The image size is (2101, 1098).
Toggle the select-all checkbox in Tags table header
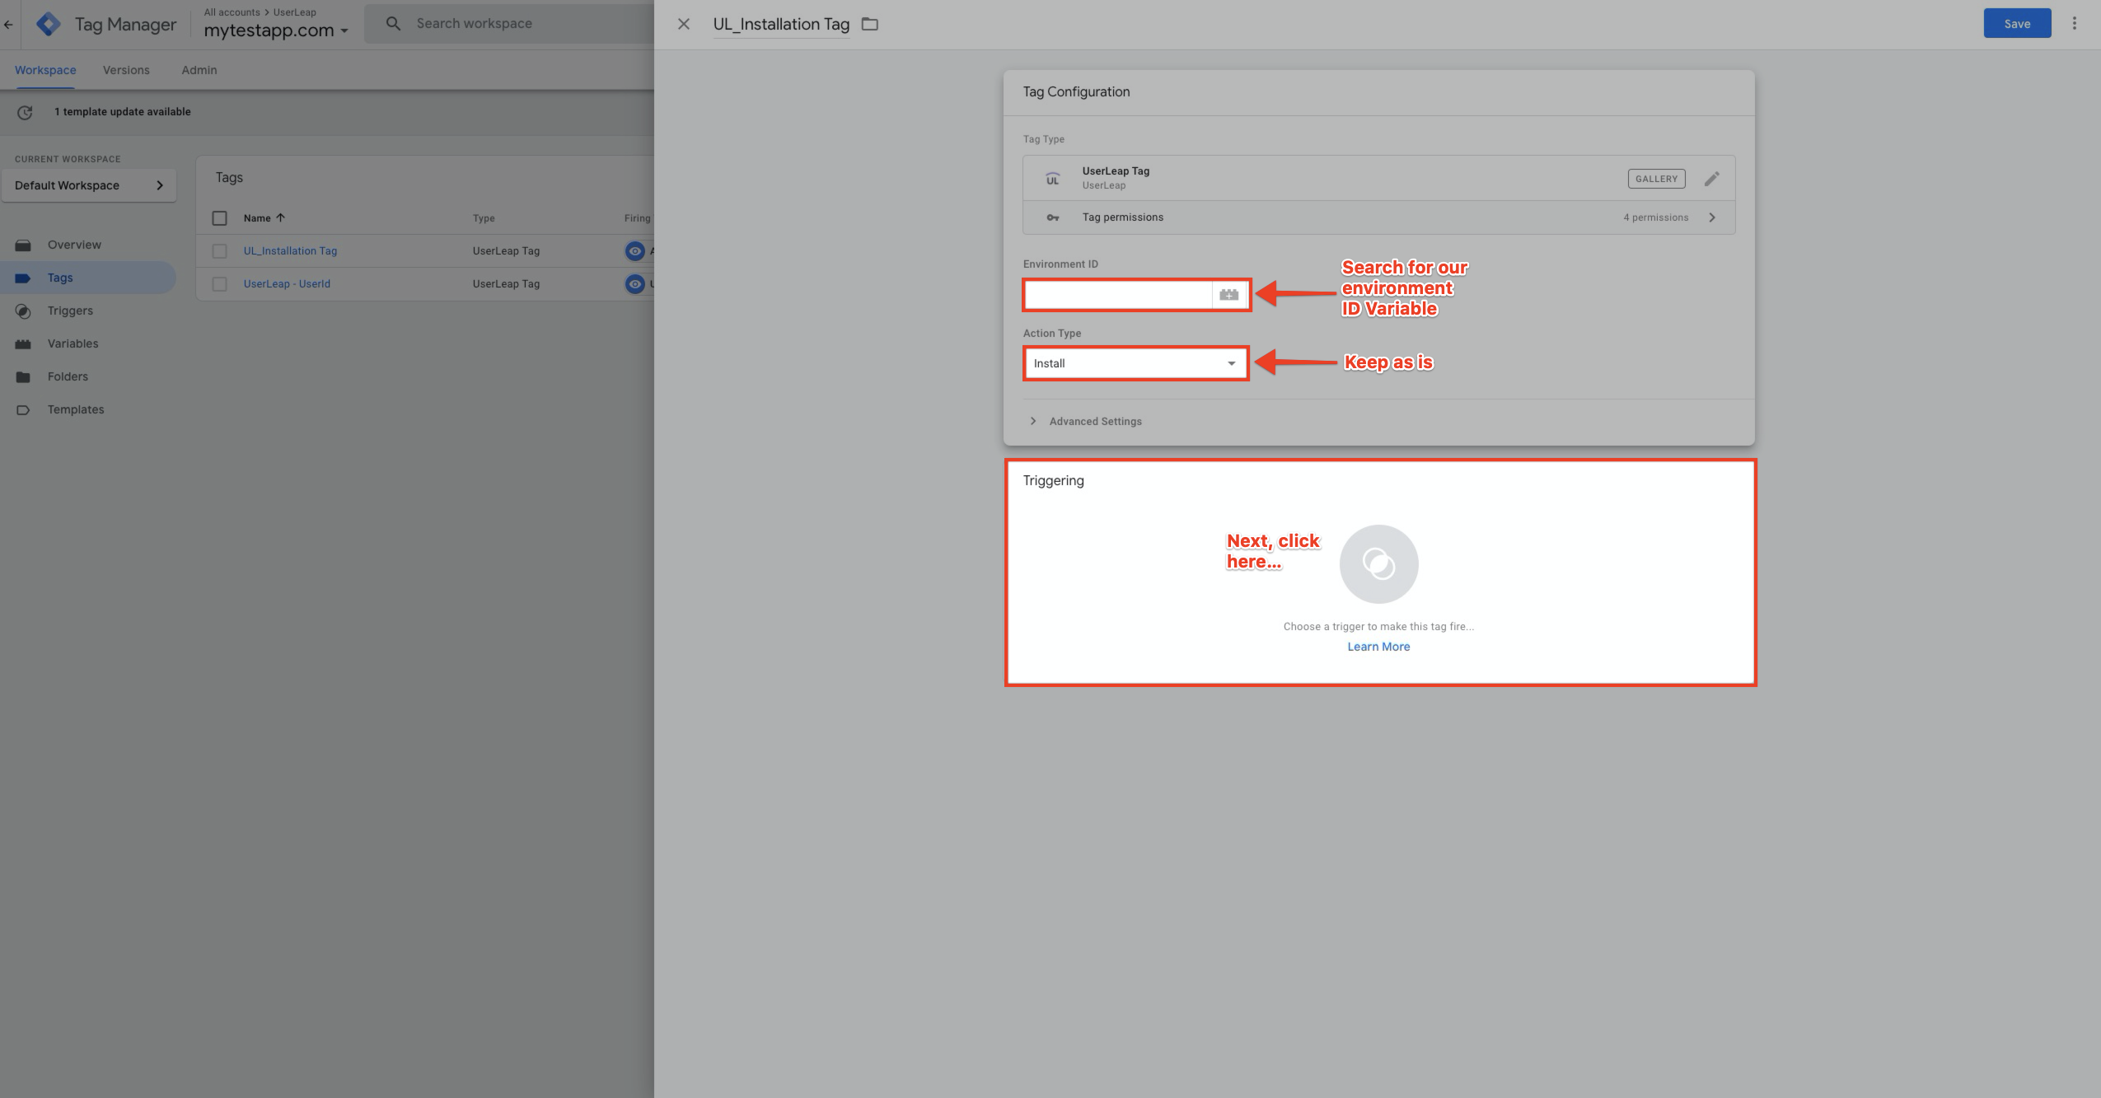tap(219, 218)
